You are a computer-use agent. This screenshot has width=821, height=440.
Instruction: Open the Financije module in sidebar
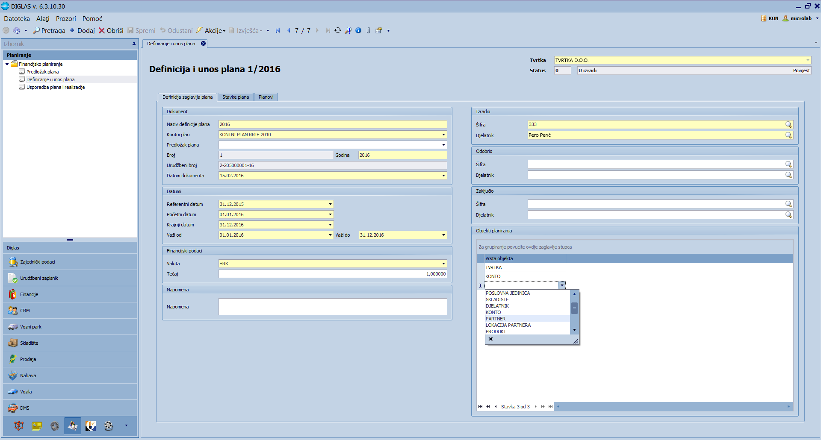tap(29, 294)
